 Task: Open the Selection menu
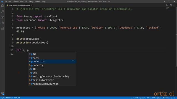point(15,2)
